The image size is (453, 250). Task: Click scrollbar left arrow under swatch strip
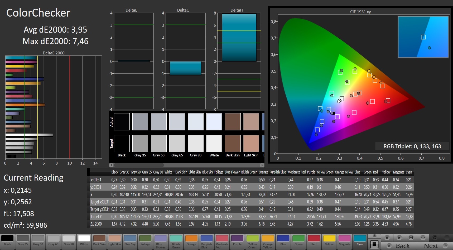(111, 165)
